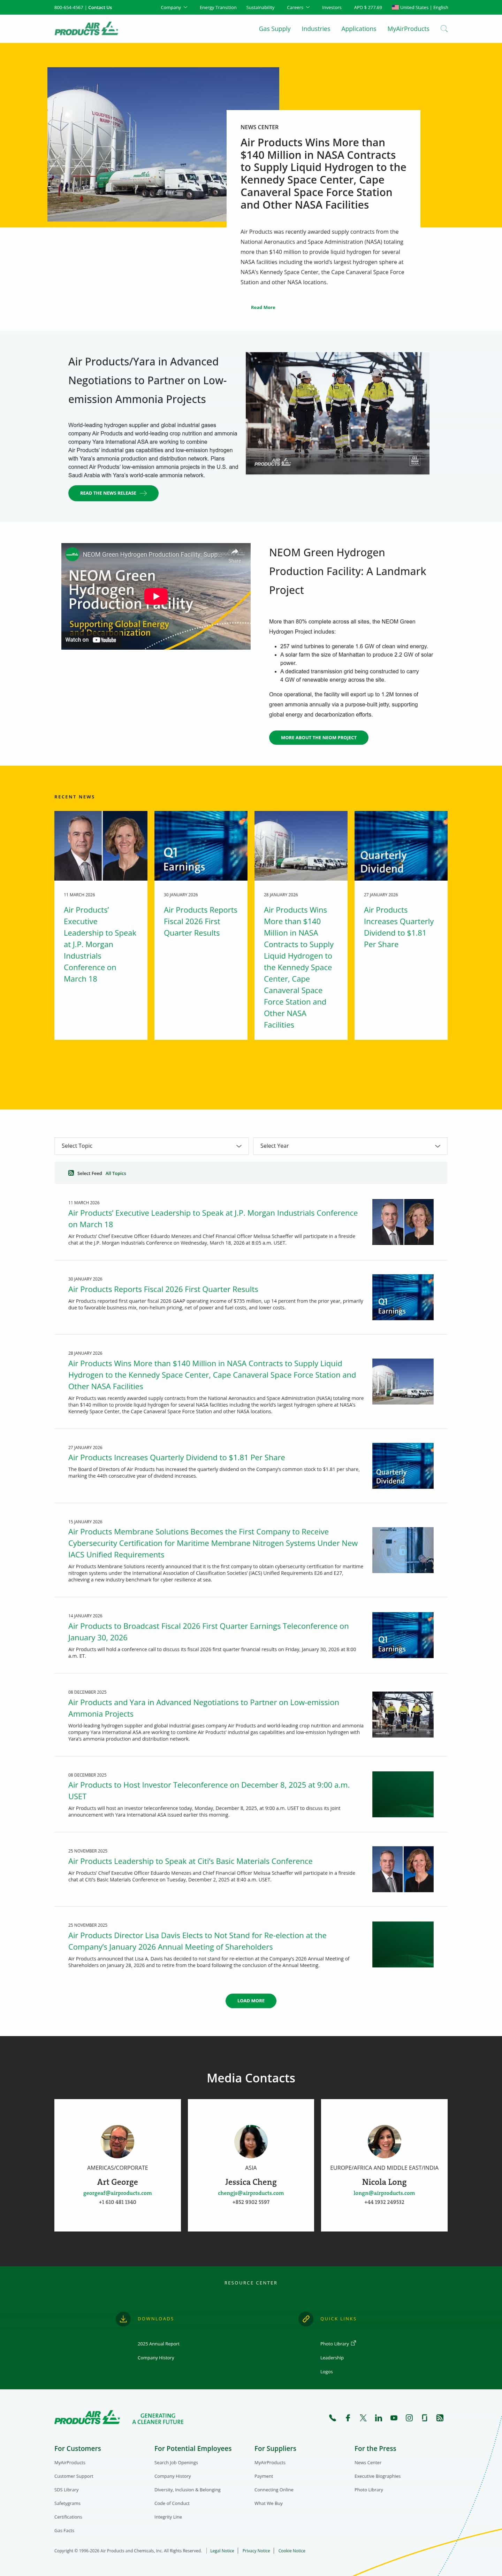Open Citi's Basic Materials Conference headline

click(x=190, y=1861)
